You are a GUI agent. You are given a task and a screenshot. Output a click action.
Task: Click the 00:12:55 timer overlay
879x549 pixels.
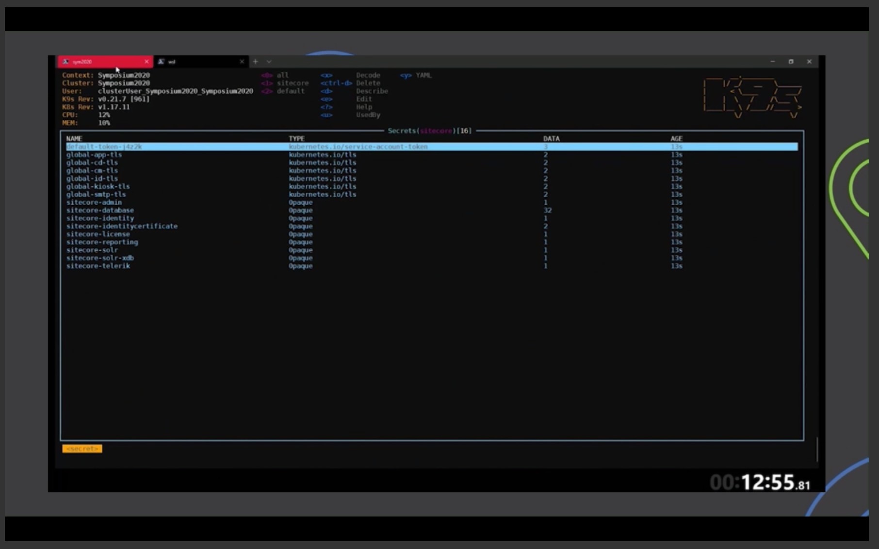tap(760, 483)
